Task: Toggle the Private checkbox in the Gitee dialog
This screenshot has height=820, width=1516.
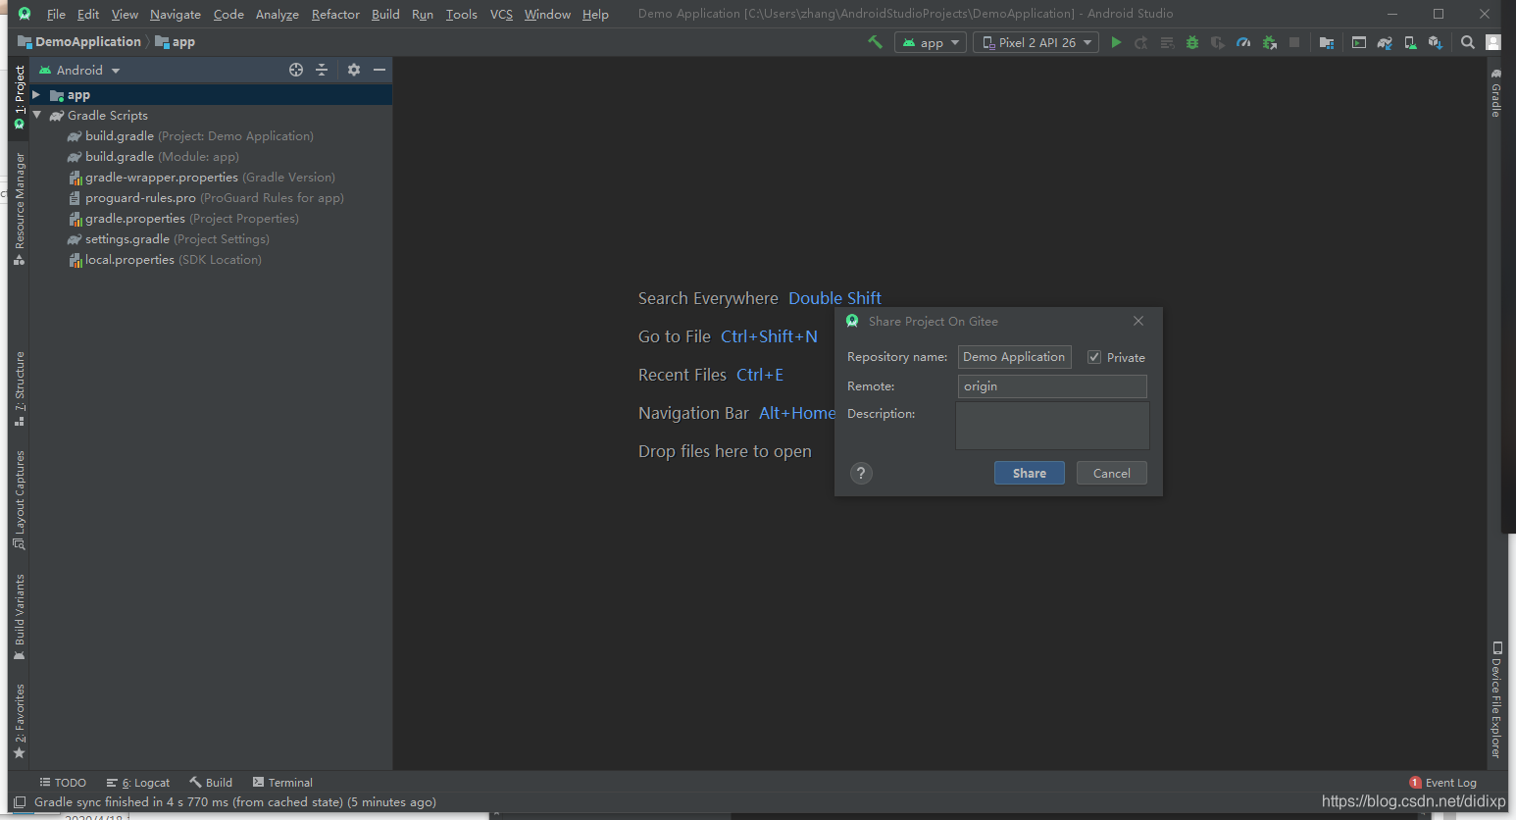Action: pos(1093,357)
